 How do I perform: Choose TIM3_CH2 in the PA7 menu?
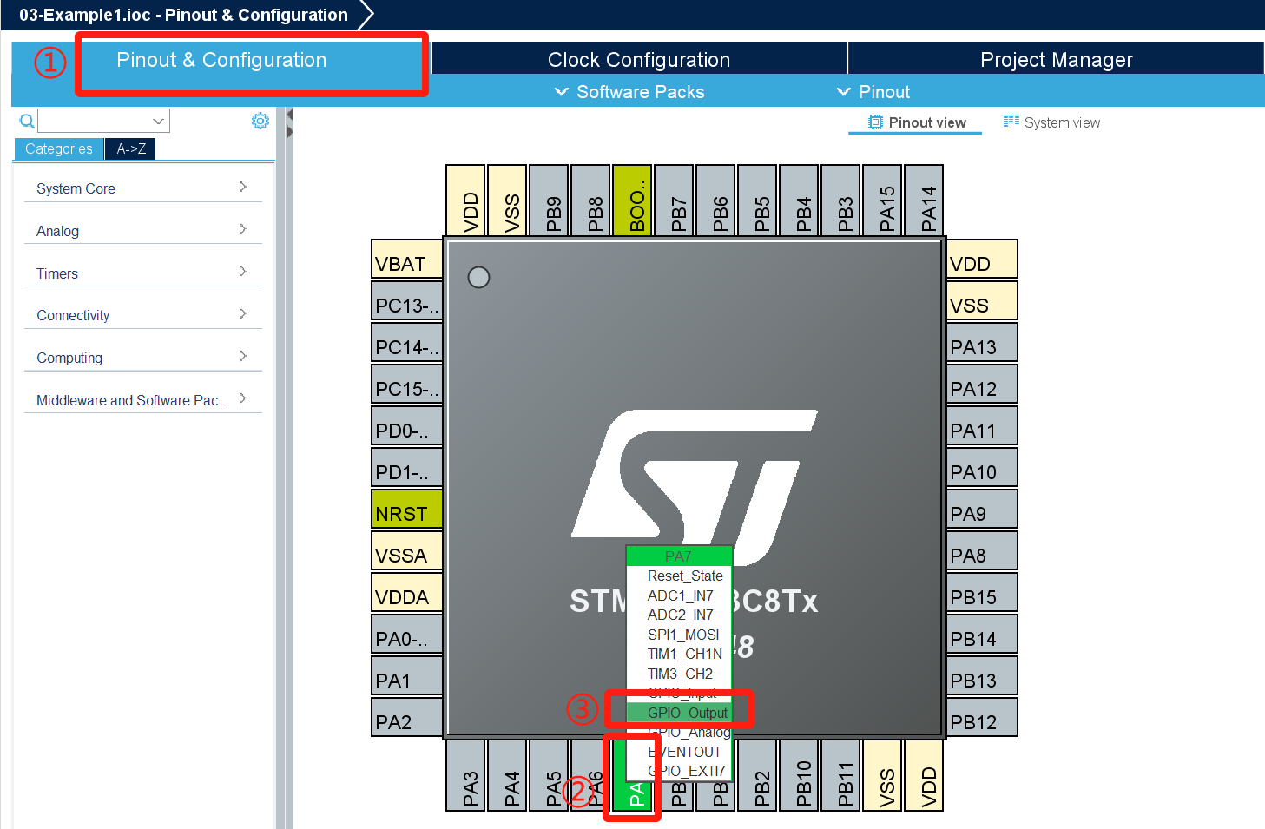coord(680,674)
